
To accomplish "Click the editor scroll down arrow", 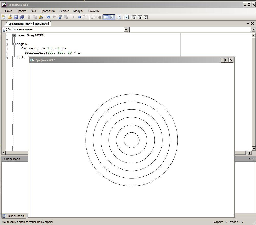I will 254,149.
